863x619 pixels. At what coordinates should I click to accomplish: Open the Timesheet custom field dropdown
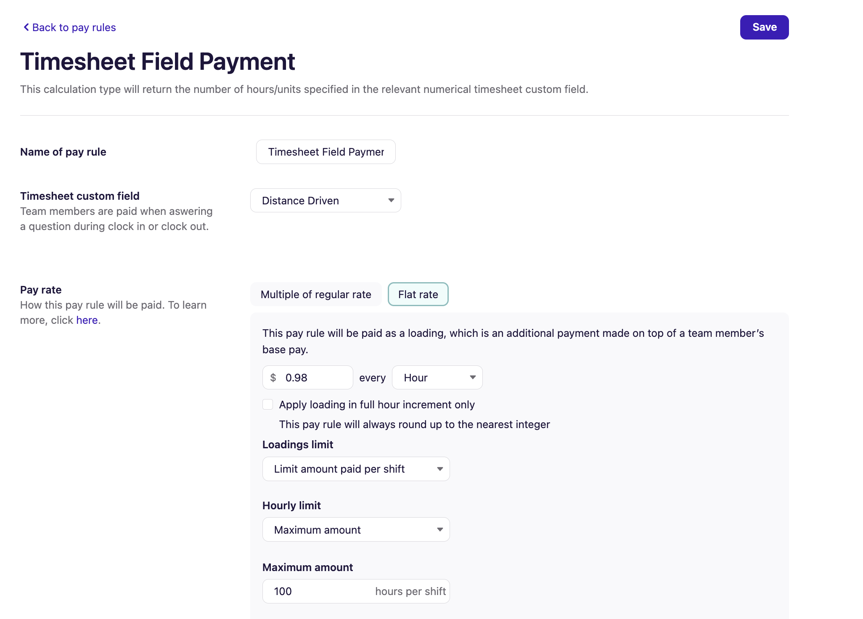pyautogui.click(x=326, y=201)
